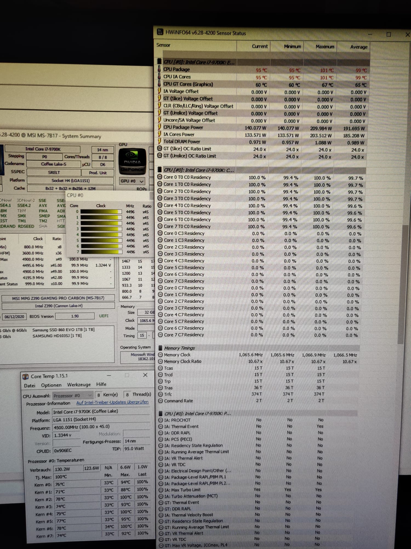Click the IA: Thermal Event sensor icon
This screenshot has width=411, height=549.
coord(161,426)
